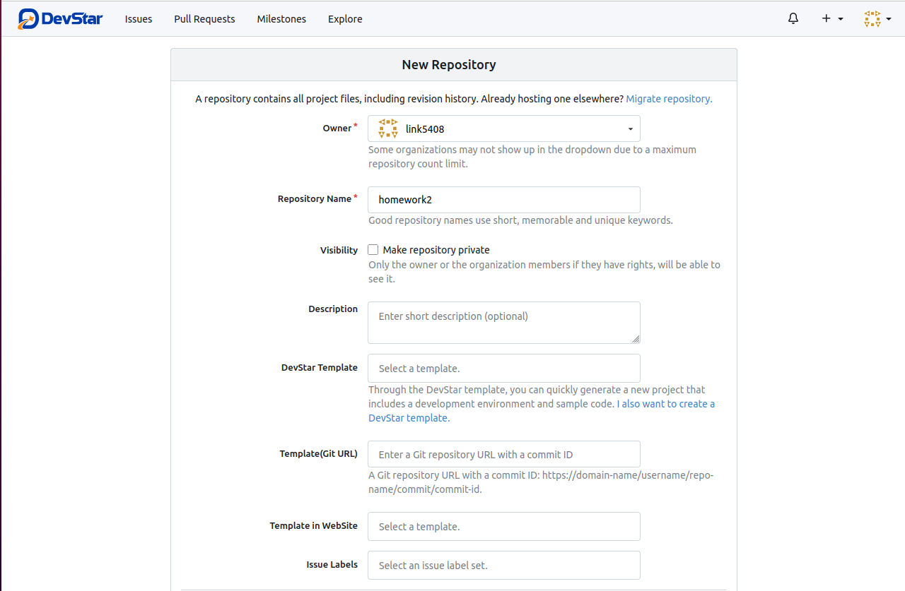Image resolution: width=905 pixels, height=591 pixels.
Task: Toggle Make repository private checkbox
Action: point(373,250)
